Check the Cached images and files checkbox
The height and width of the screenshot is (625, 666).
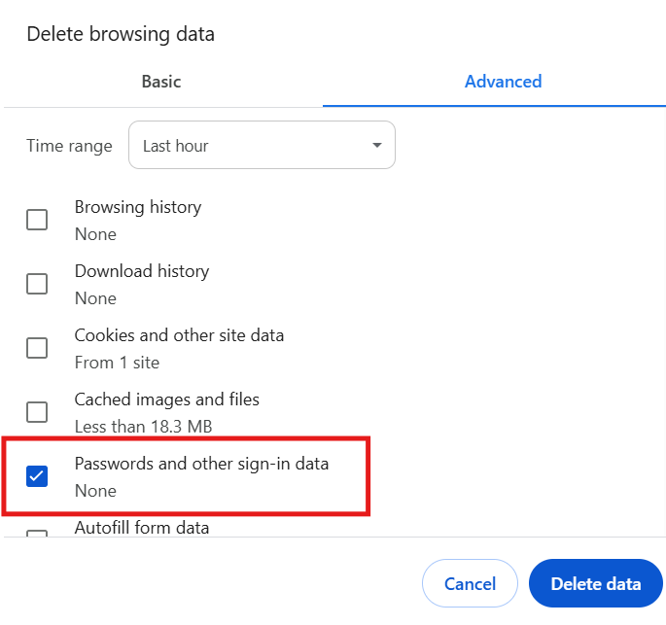pos(37,412)
